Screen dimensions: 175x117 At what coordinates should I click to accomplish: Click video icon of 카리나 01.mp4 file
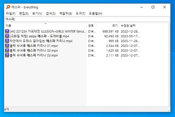7,46
